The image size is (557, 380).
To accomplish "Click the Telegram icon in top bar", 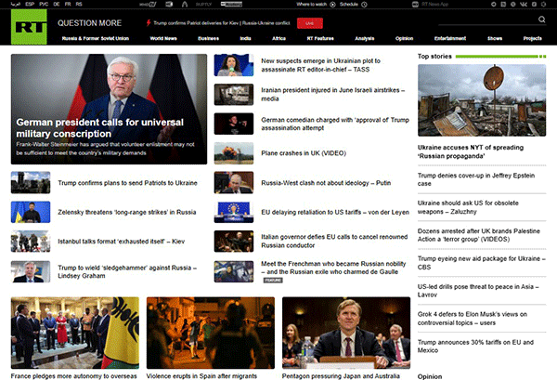I will coord(494,5).
